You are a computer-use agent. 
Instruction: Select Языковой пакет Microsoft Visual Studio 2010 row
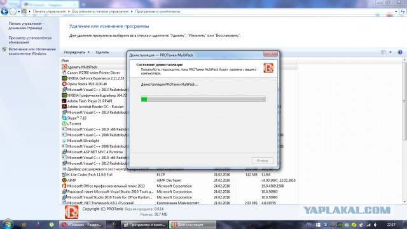click(x=179, y=191)
